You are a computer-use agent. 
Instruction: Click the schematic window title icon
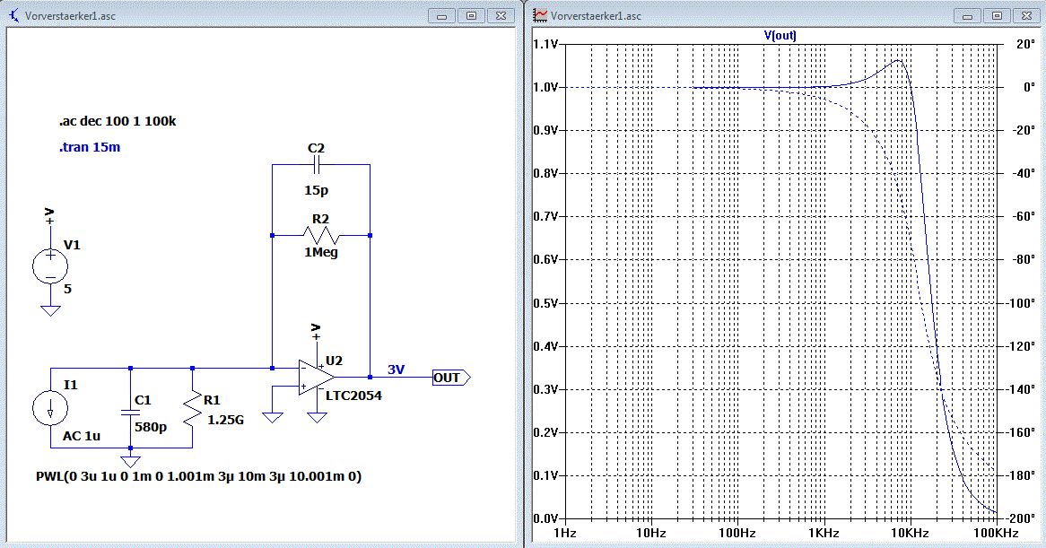point(13,15)
